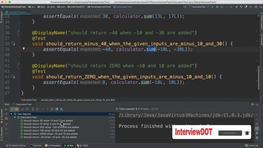Click highlighted 'sum' on line 39
Screen dimensions: 263x148
151,49
